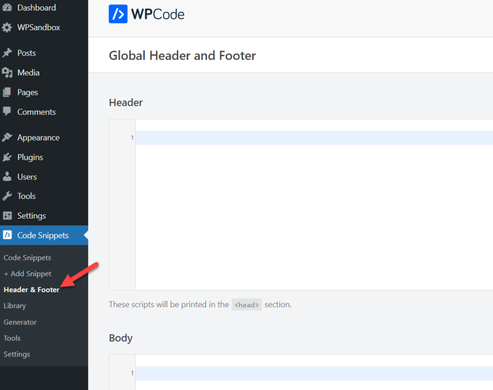493x390 pixels.
Task: Click the Comments speech bubble icon
Action: point(7,112)
